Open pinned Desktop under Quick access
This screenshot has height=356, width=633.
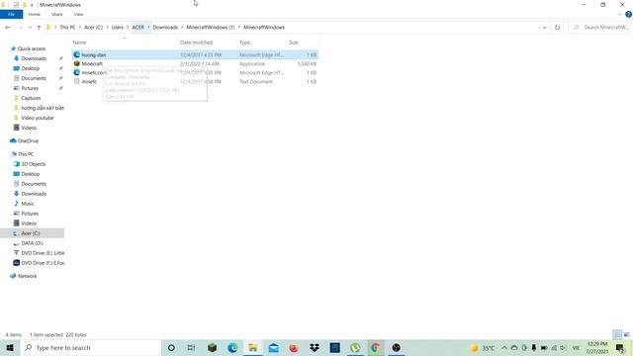31,68
